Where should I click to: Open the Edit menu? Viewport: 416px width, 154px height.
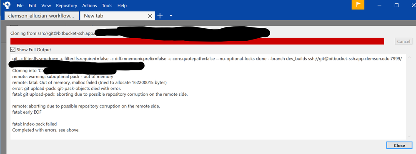coord(33,5)
